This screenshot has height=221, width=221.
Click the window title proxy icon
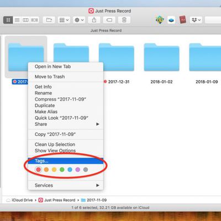91,11
